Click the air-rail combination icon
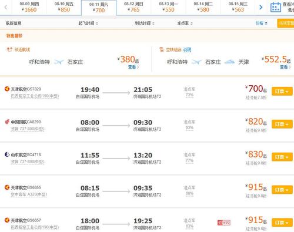The width and height of the screenshot is (294, 232). pyautogui.click(x=162, y=49)
